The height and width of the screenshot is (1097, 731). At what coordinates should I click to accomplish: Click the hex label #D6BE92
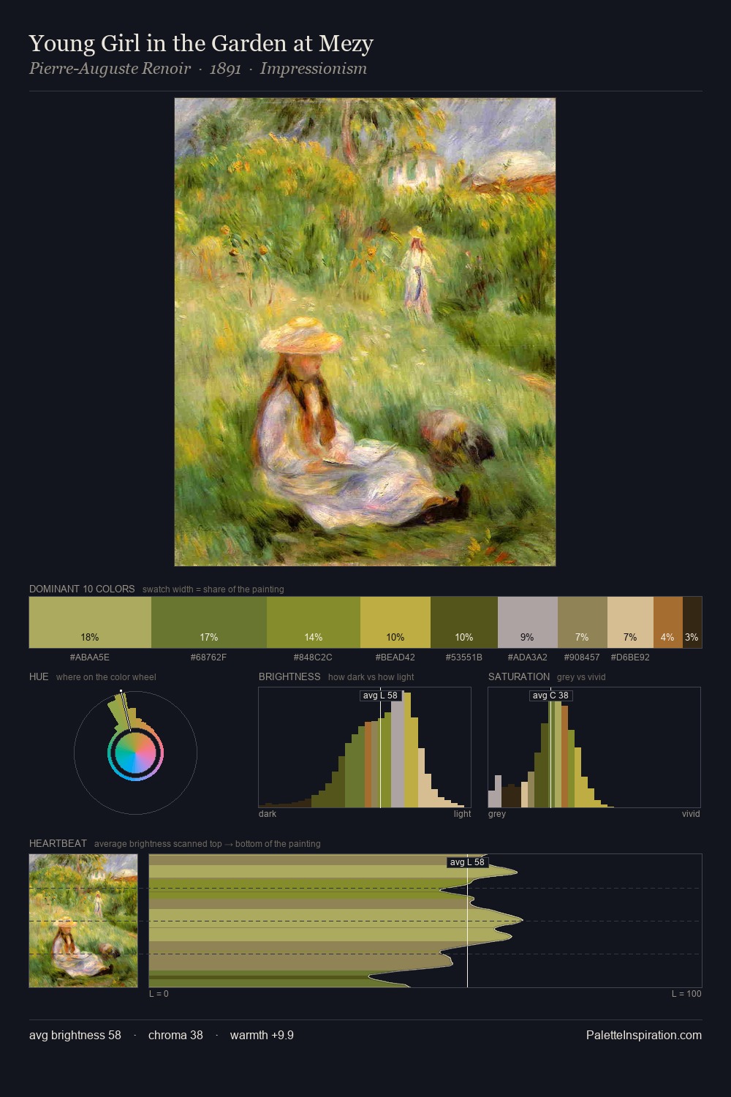[x=630, y=657]
